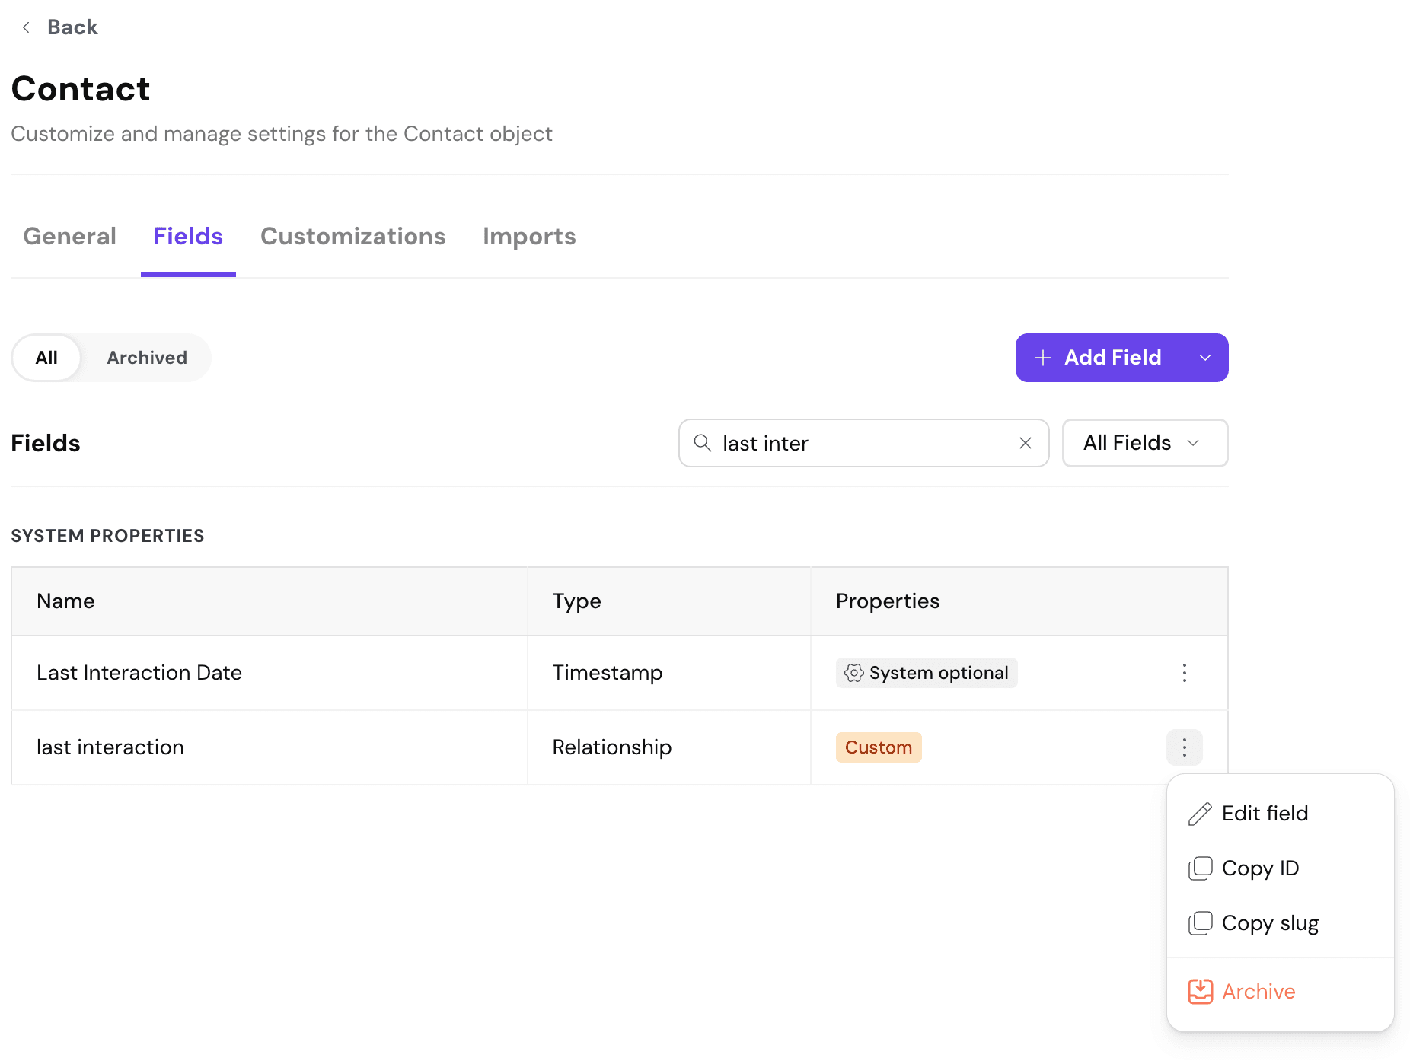Archive the field via the menu
This screenshot has width=1410, height=1061.
1281,992
